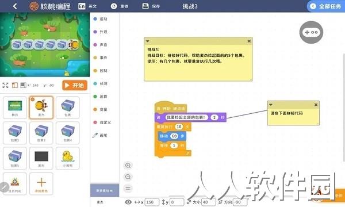Edit the say block text 我要拾起全部的包裹
Viewport: 345px width, 207px height.
[x=186, y=117]
